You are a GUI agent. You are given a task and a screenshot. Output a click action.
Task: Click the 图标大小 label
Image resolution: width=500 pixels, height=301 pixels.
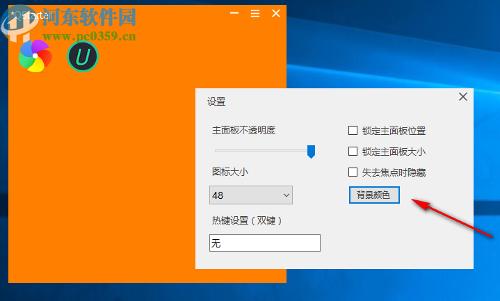(230, 172)
